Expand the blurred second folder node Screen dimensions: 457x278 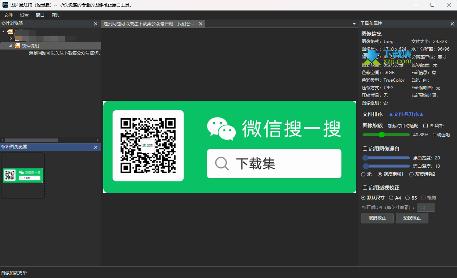[11, 38]
